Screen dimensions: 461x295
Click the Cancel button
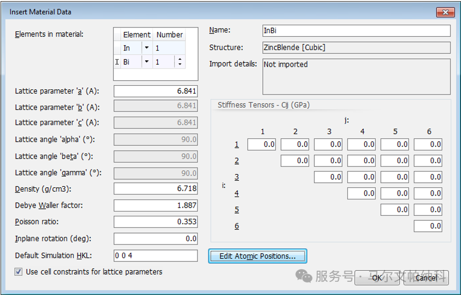[x=426, y=277]
